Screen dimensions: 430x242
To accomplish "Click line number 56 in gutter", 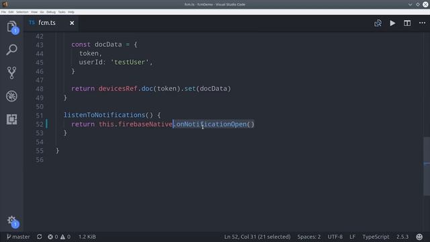I will (40, 160).
